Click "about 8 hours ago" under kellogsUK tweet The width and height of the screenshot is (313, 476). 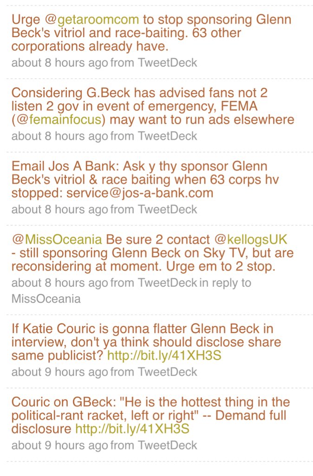(59, 283)
